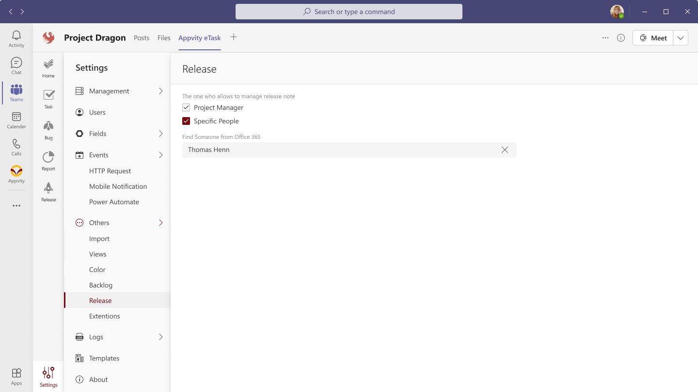The width and height of the screenshot is (698, 392).
Task: Click the search or command box
Action: tap(349, 12)
